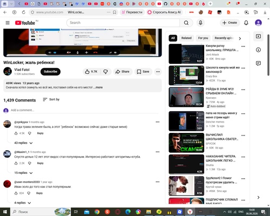
Task: Open options for the Jord Attack video
Action: coord(243,46)
